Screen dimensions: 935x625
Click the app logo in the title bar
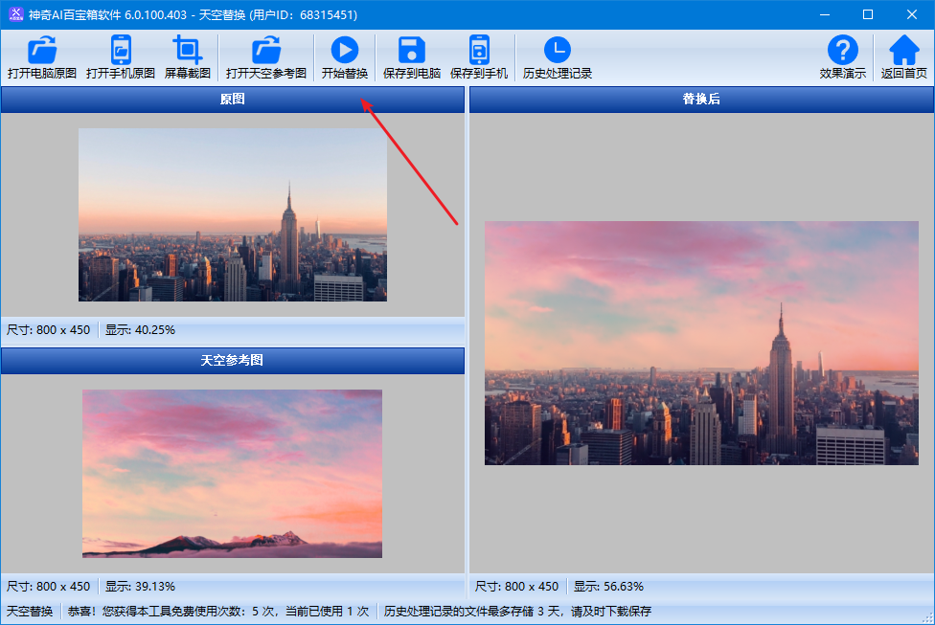[16, 14]
